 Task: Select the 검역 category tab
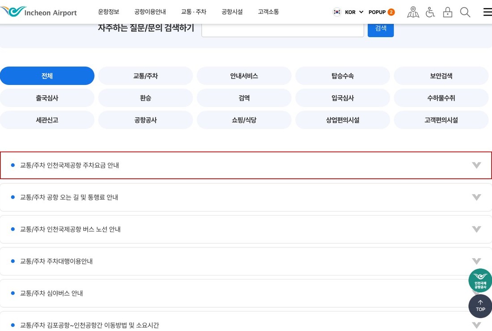[x=244, y=98]
